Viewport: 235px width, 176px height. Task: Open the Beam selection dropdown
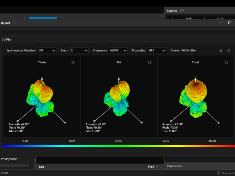[x=79, y=51]
